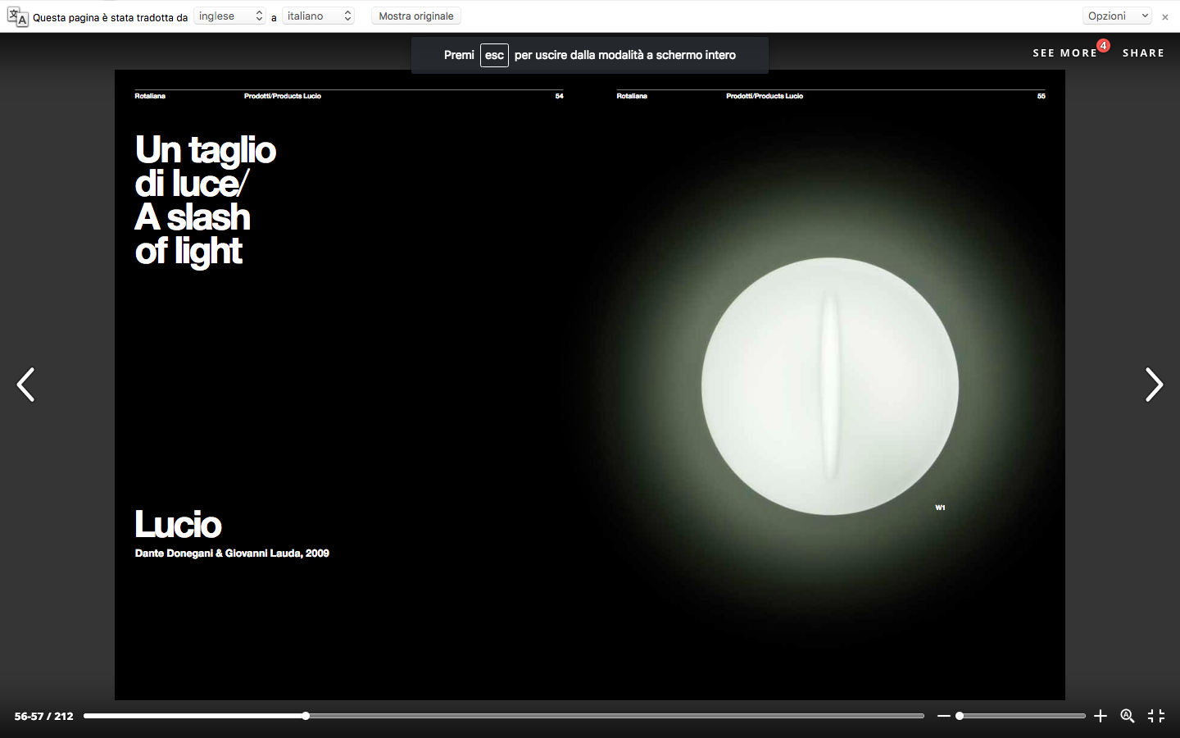Activate the magnifier zoom tool
The width and height of the screenshot is (1180, 738).
1128,716
